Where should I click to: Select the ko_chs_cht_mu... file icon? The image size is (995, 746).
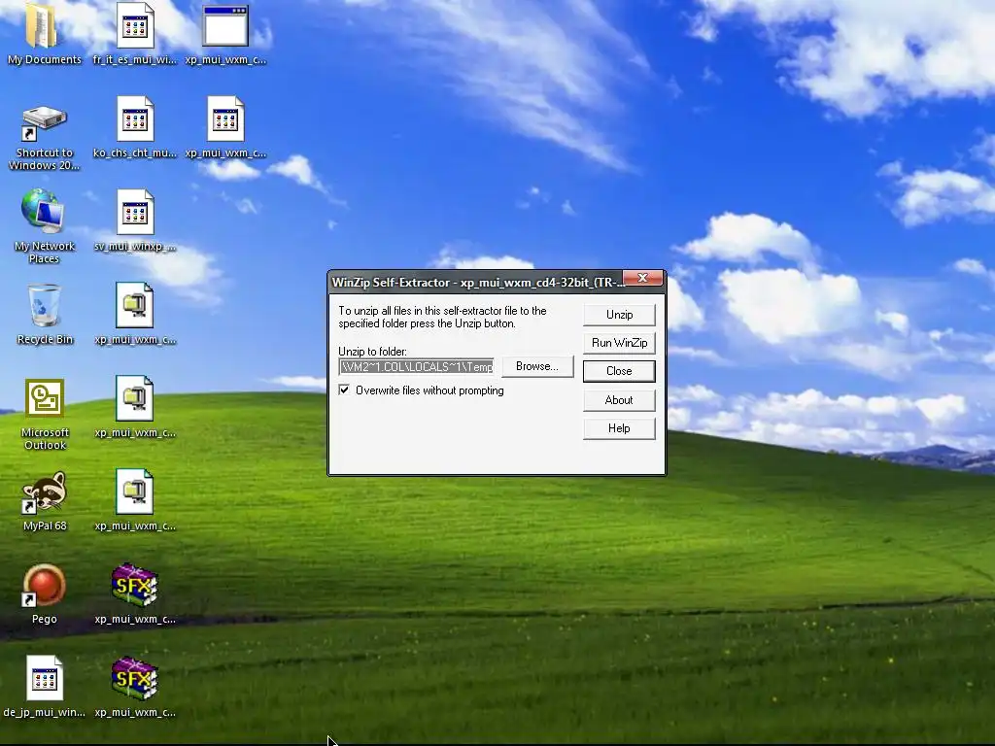[134, 119]
